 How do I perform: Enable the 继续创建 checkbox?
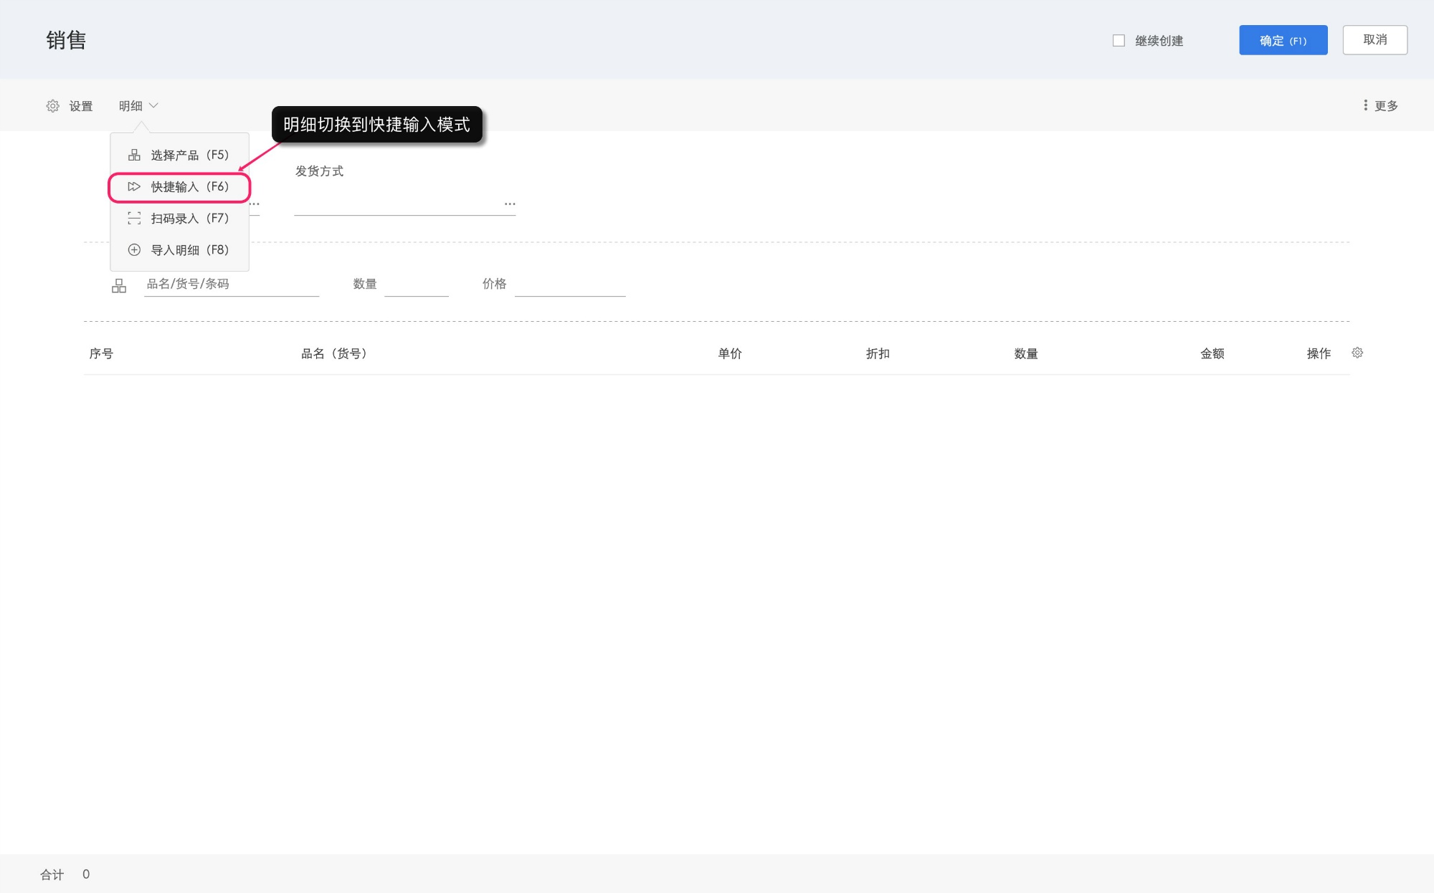(x=1119, y=41)
